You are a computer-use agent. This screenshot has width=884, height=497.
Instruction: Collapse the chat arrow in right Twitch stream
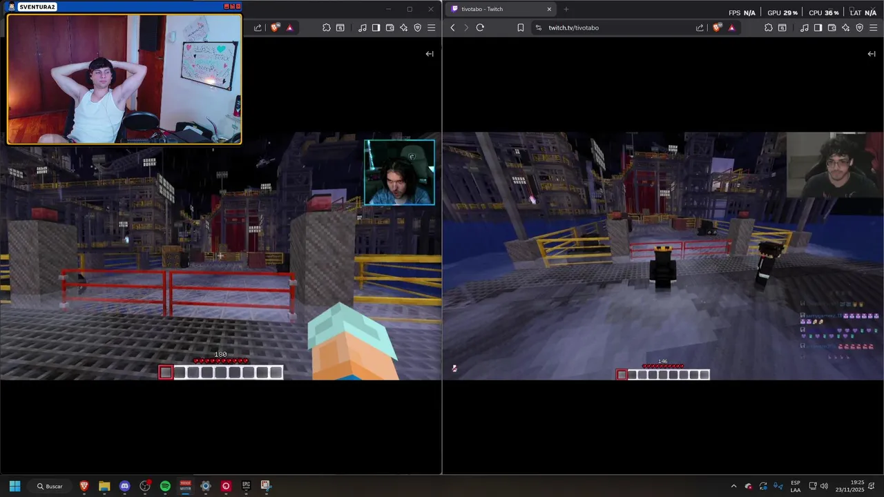872,54
